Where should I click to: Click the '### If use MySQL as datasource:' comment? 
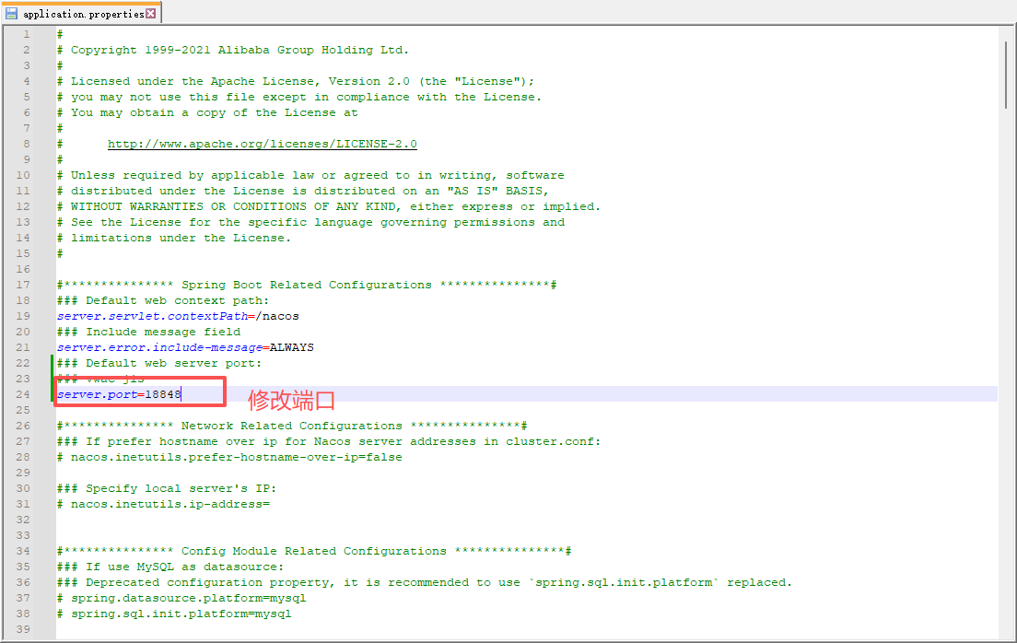(x=170, y=567)
